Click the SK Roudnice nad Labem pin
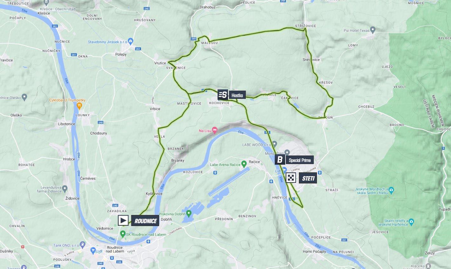Viewport: 451px width, 269px height. coord(123,234)
